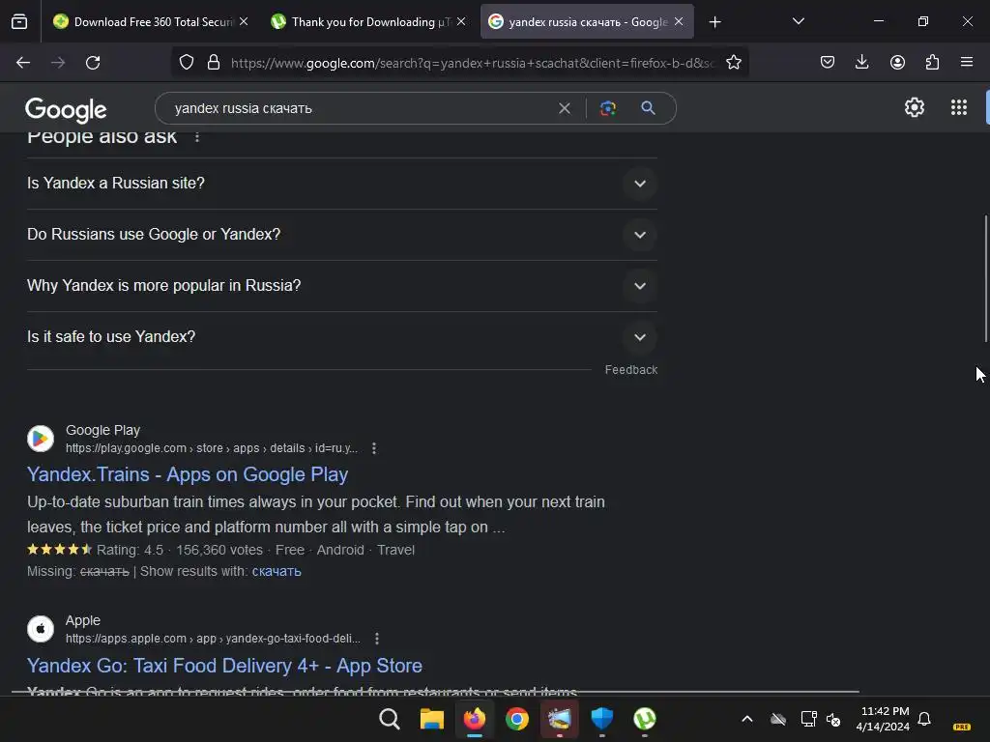Open the tracking protection shield icon
The image size is (990, 742).
(x=187, y=63)
